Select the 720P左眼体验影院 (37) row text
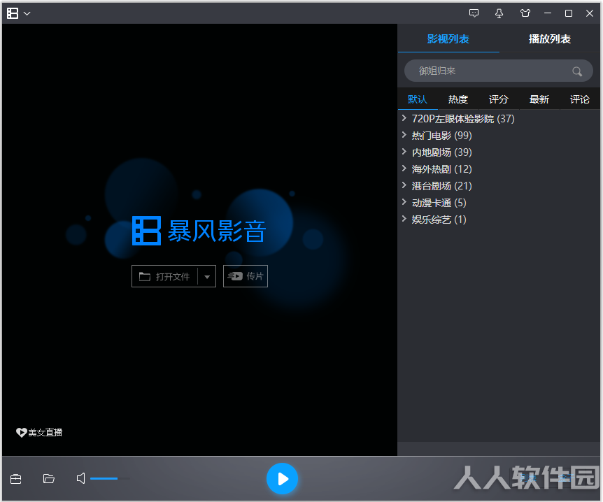 coord(463,119)
